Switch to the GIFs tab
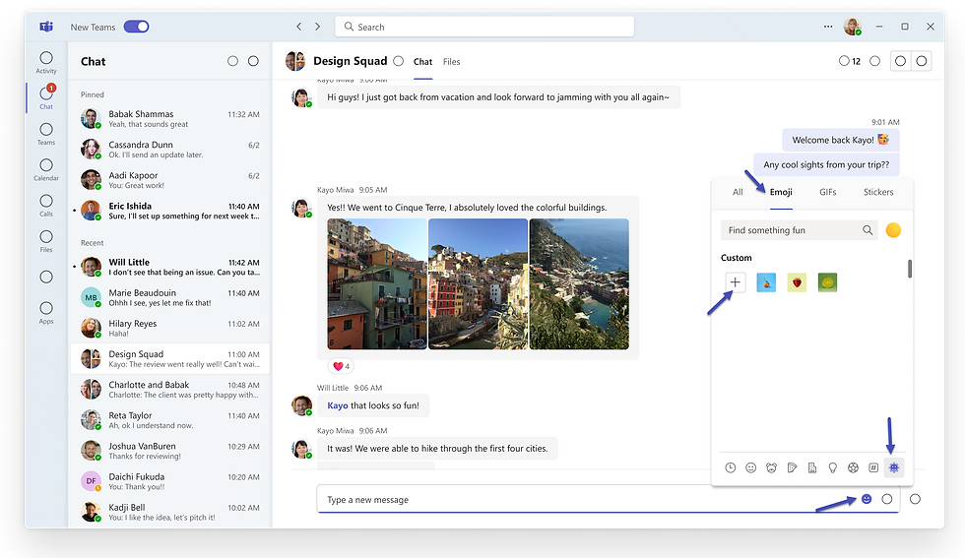 point(828,192)
